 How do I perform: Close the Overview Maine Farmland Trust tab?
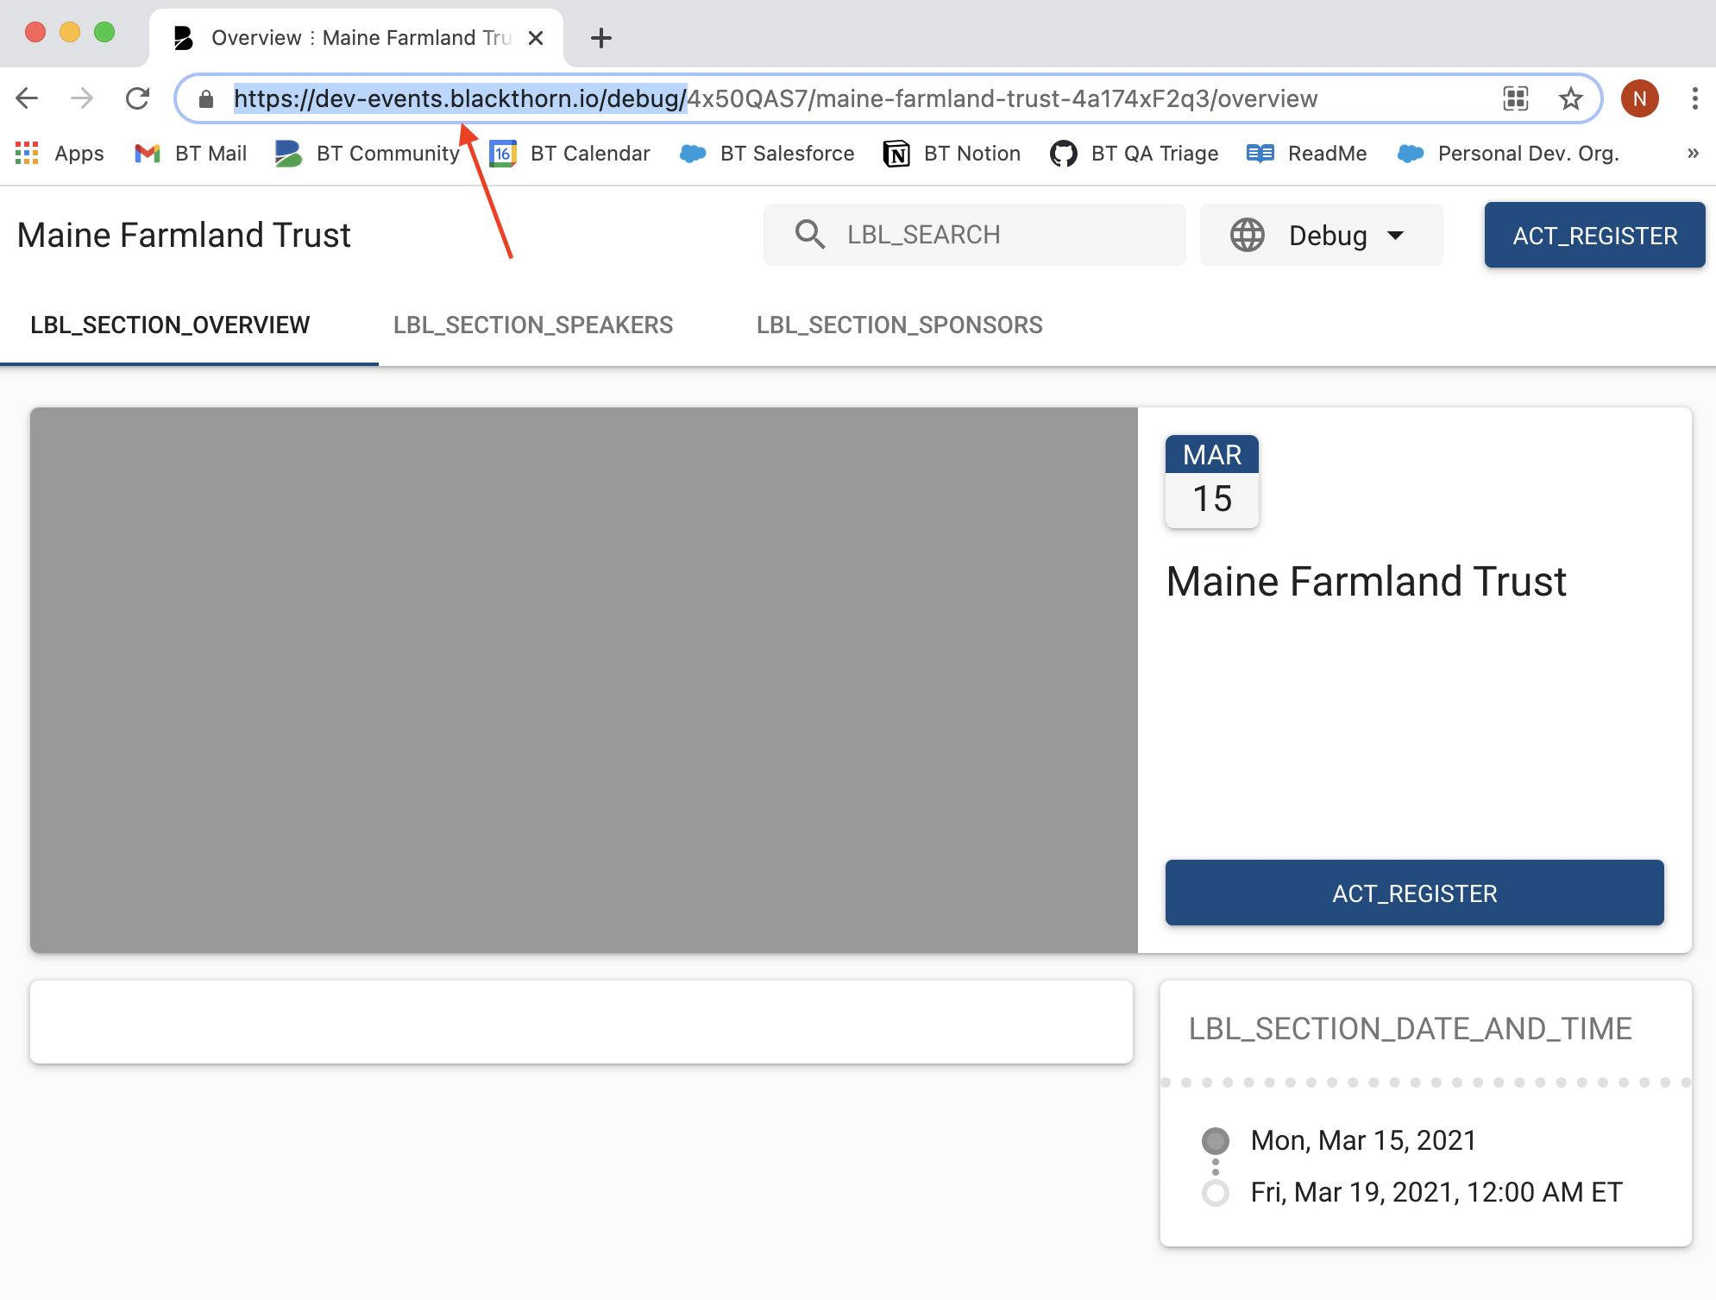(x=536, y=38)
